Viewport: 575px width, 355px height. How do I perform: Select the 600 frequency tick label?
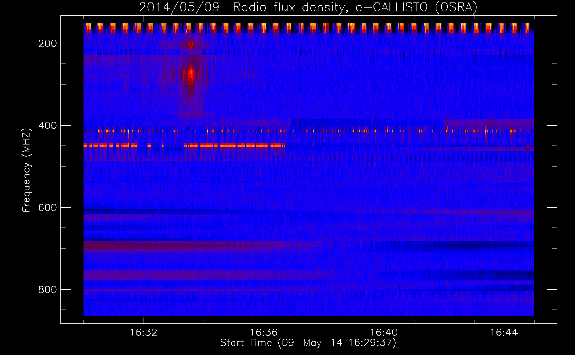[47, 207]
